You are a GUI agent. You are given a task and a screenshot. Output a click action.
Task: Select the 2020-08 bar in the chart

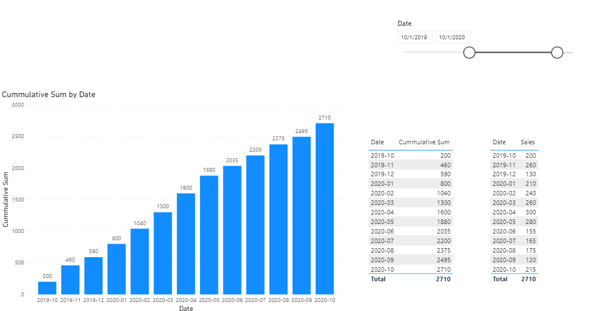point(279,219)
